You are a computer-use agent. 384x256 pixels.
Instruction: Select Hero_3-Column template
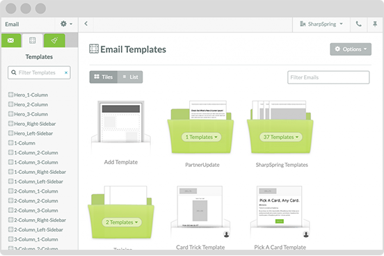tap(28, 114)
